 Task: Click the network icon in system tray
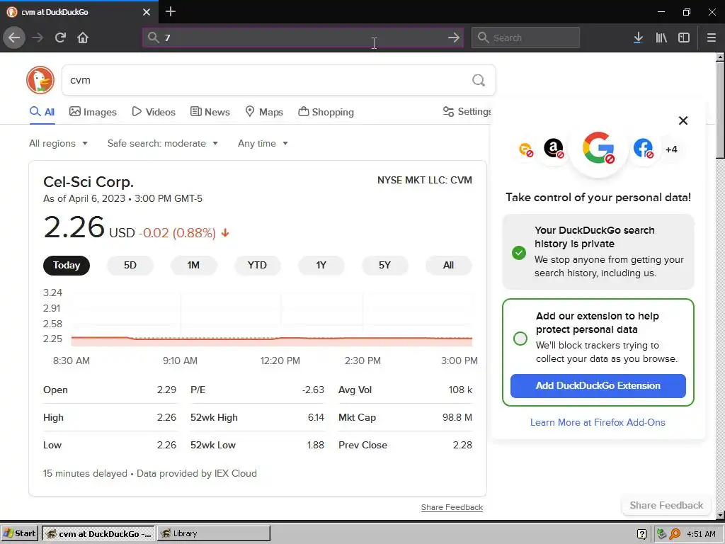click(662, 534)
